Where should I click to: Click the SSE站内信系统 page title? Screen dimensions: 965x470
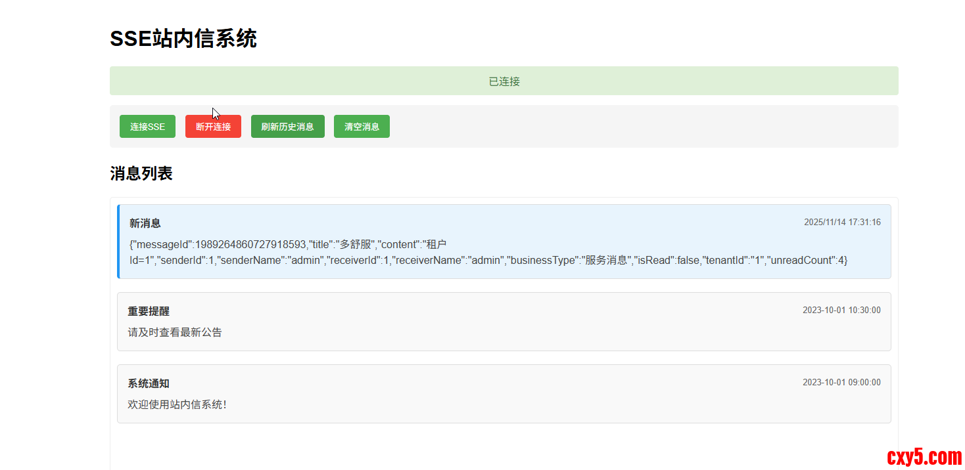tap(183, 39)
